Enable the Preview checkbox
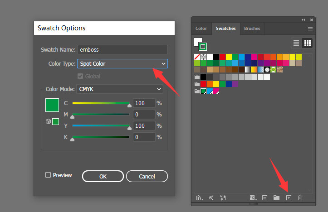This screenshot has width=328, height=212. [x=48, y=175]
